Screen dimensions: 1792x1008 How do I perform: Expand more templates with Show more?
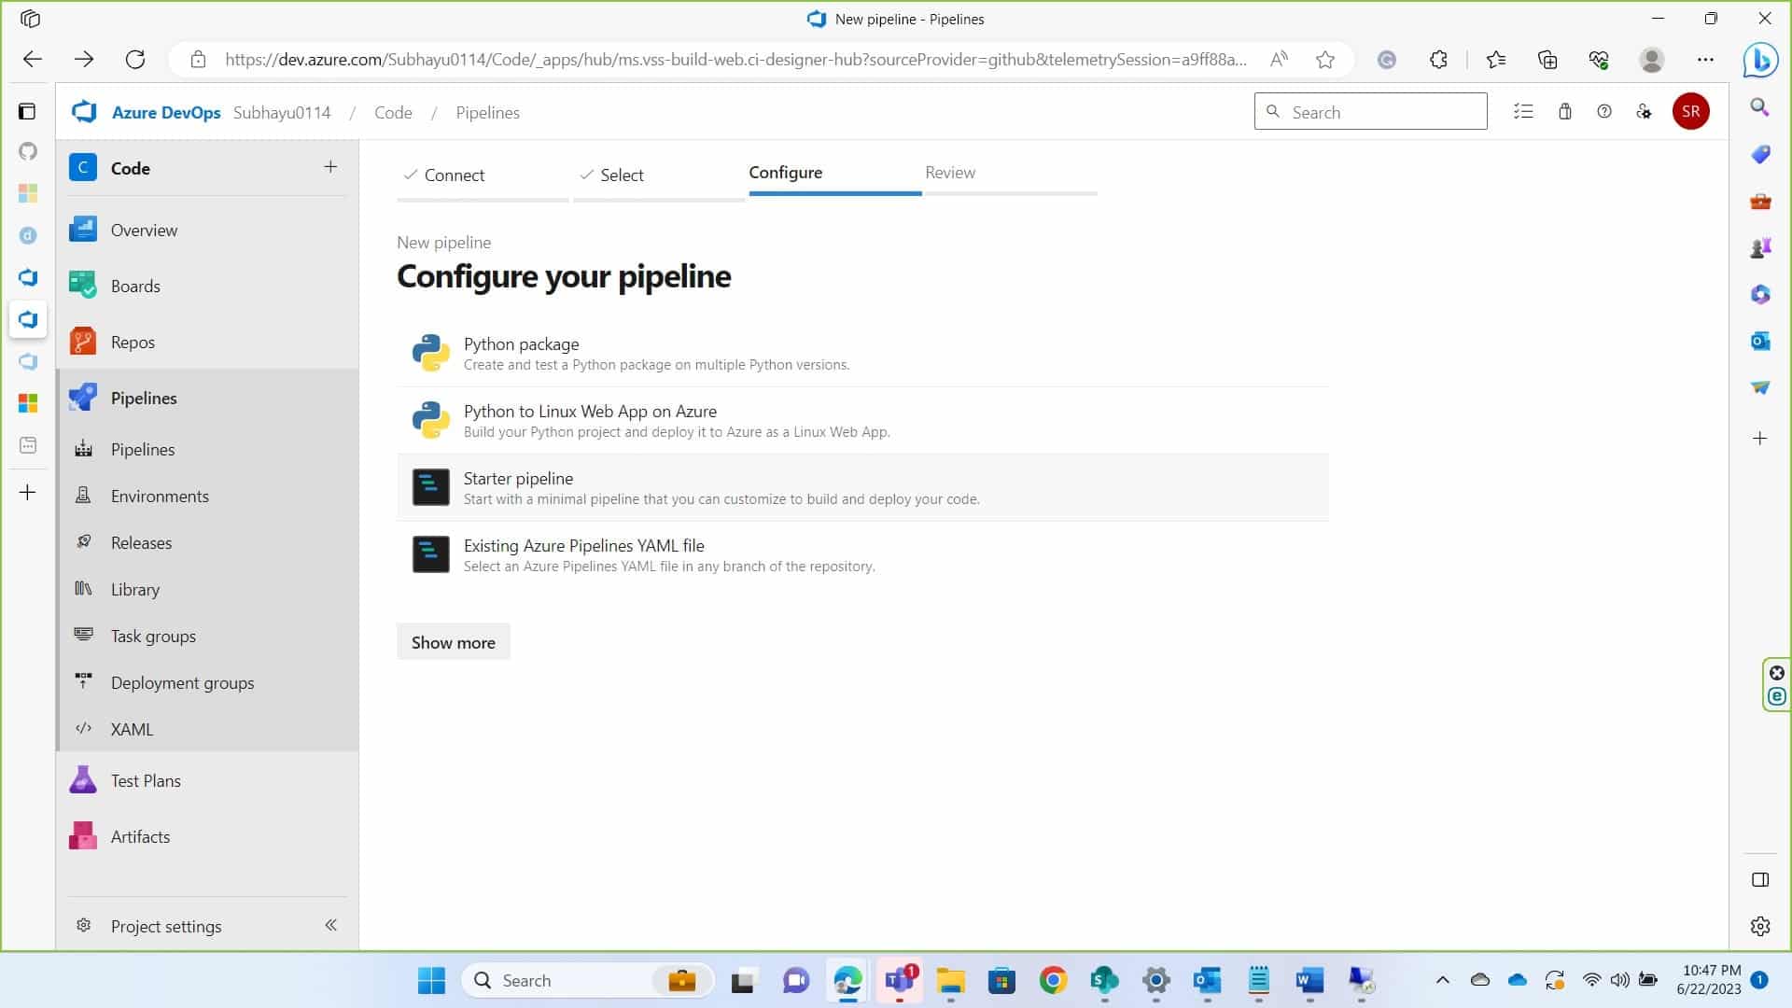[x=453, y=642]
